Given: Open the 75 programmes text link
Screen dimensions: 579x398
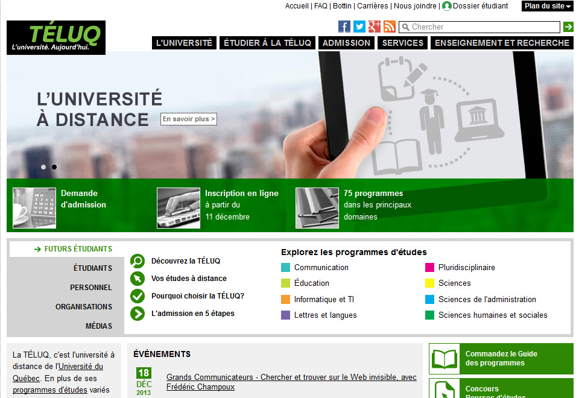Looking at the screenshot, I should 378,205.
